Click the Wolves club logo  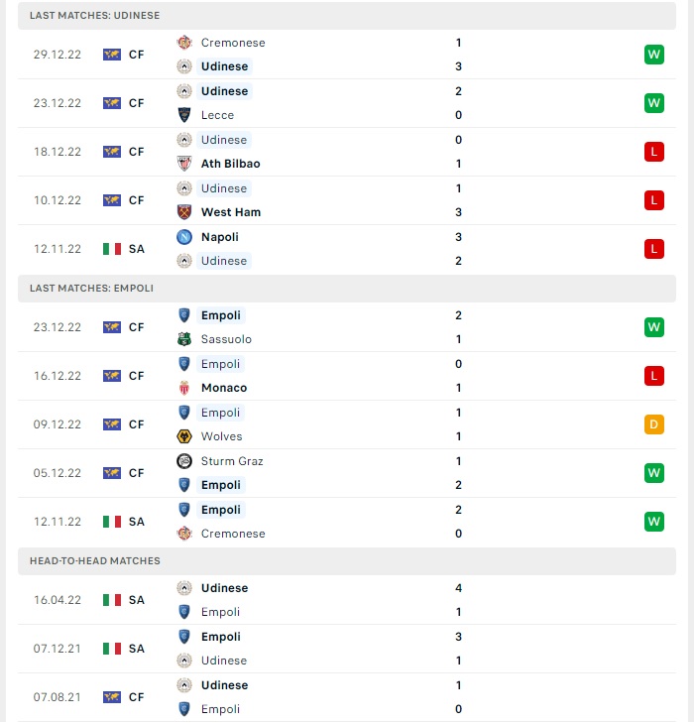[184, 436]
